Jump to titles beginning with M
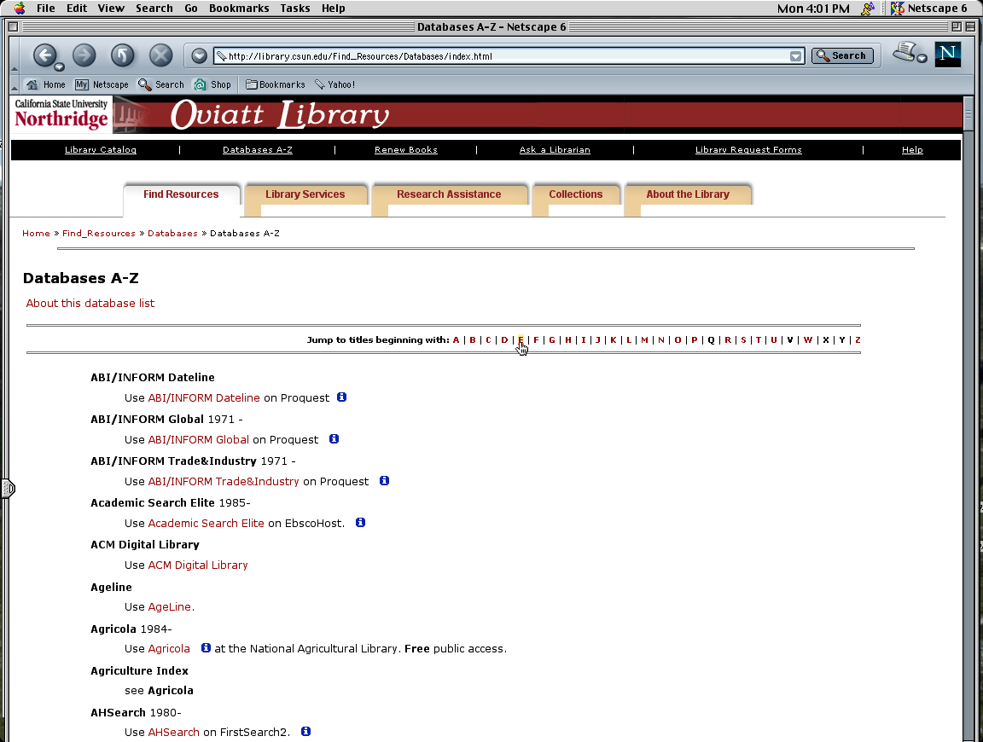Viewport: 983px width, 742px height. coord(644,339)
